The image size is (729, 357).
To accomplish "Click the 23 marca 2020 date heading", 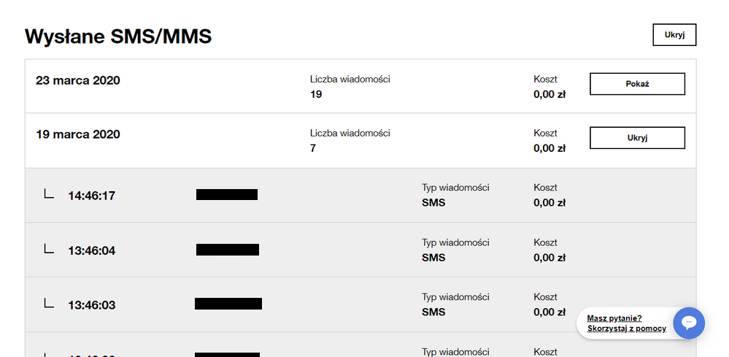I will tap(78, 80).
